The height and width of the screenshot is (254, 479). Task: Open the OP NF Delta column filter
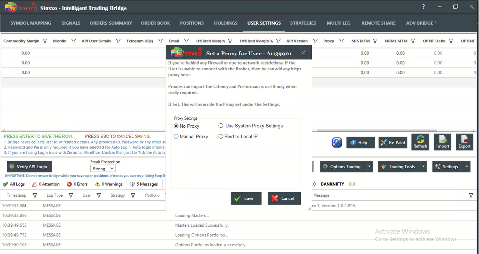click(x=451, y=41)
